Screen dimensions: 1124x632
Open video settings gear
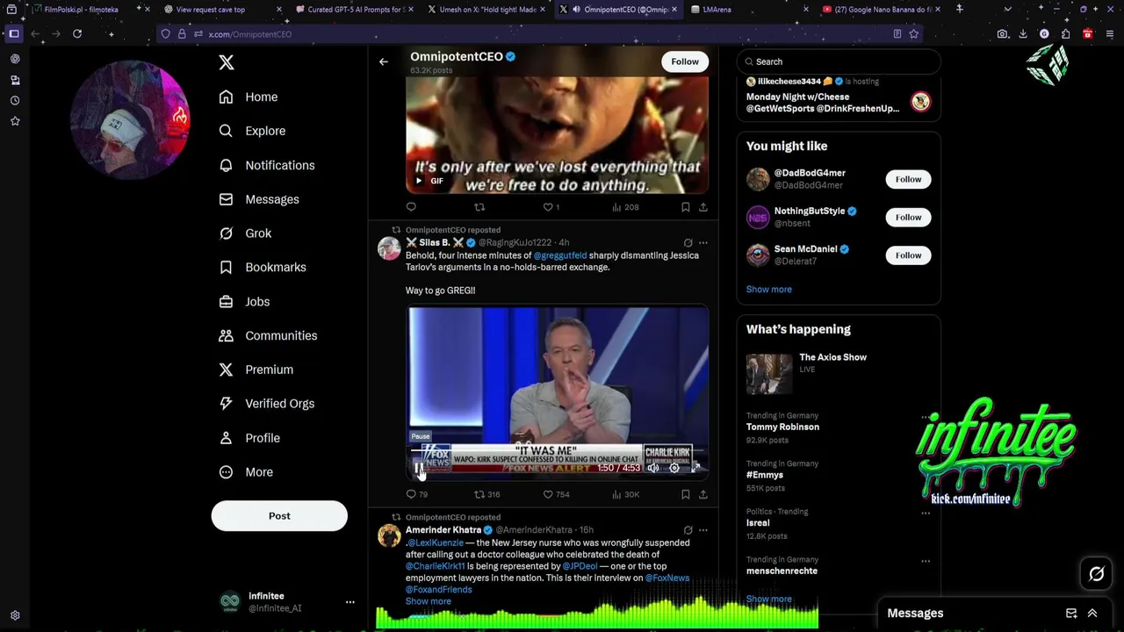click(674, 468)
